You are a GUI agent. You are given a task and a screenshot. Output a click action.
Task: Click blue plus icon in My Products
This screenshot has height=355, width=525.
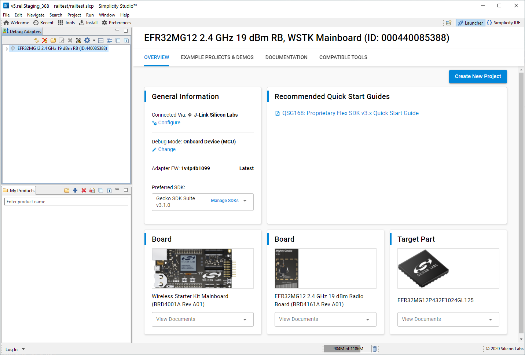coord(75,190)
